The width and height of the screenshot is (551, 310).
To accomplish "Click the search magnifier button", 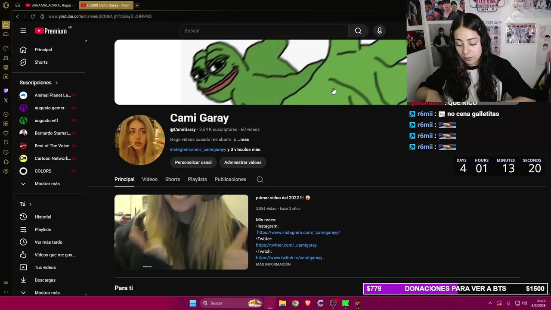I will click(358, 31).
